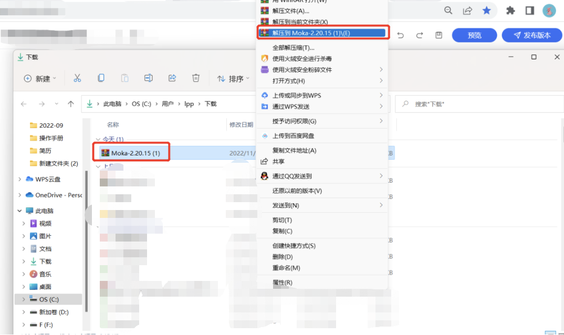
Task: Click the 名称 column header
Action: (113, 125)
